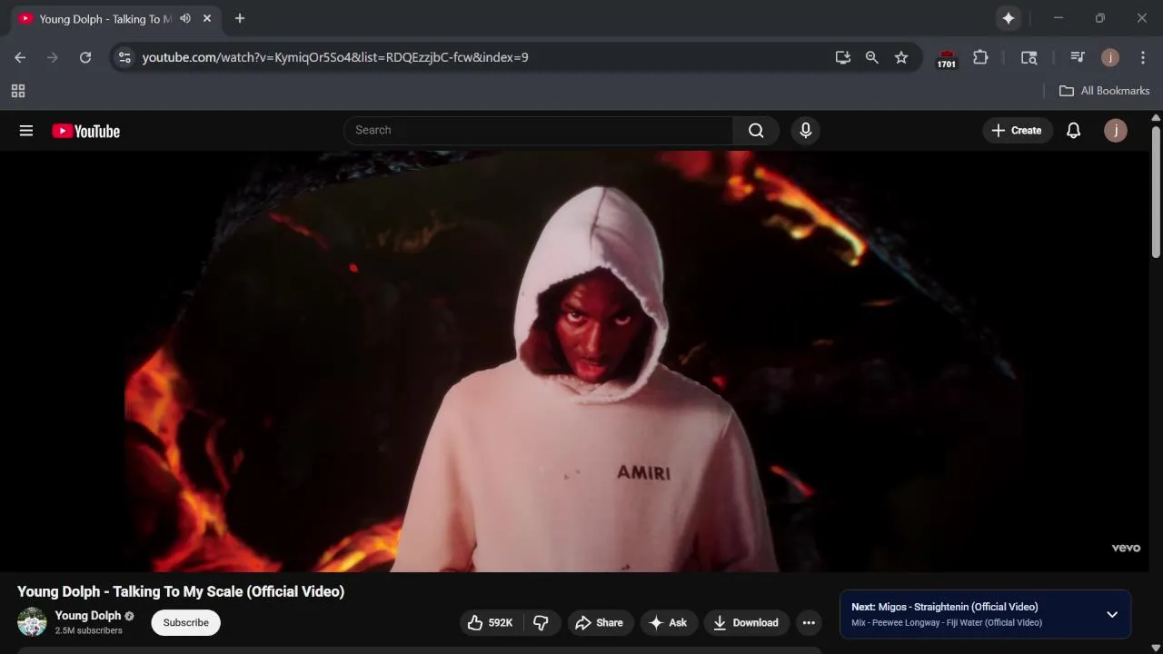
Task: Open Young Dolph channel name link
Action: click(88, 616)
